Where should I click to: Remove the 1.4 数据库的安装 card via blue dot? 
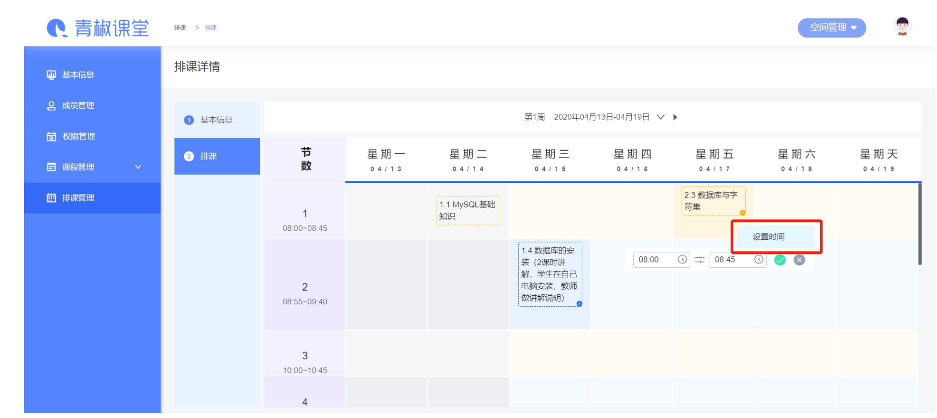click(x=579, y=304)
